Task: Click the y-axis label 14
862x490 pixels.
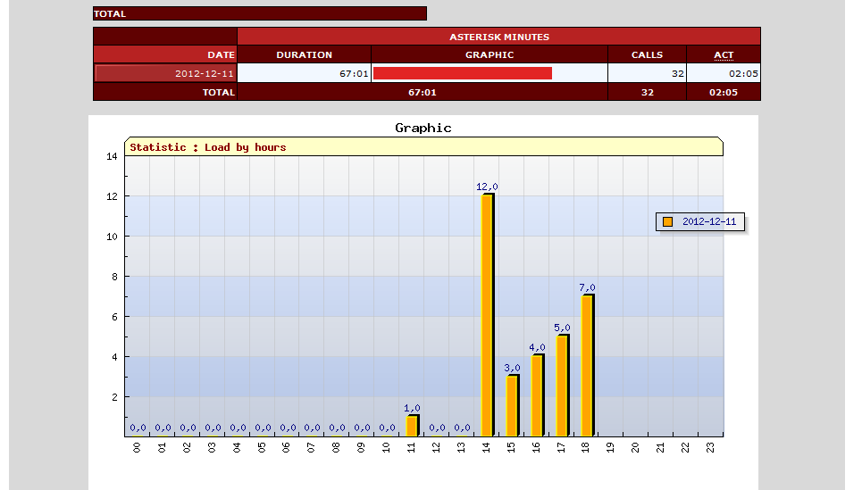Action: [112, 156]
